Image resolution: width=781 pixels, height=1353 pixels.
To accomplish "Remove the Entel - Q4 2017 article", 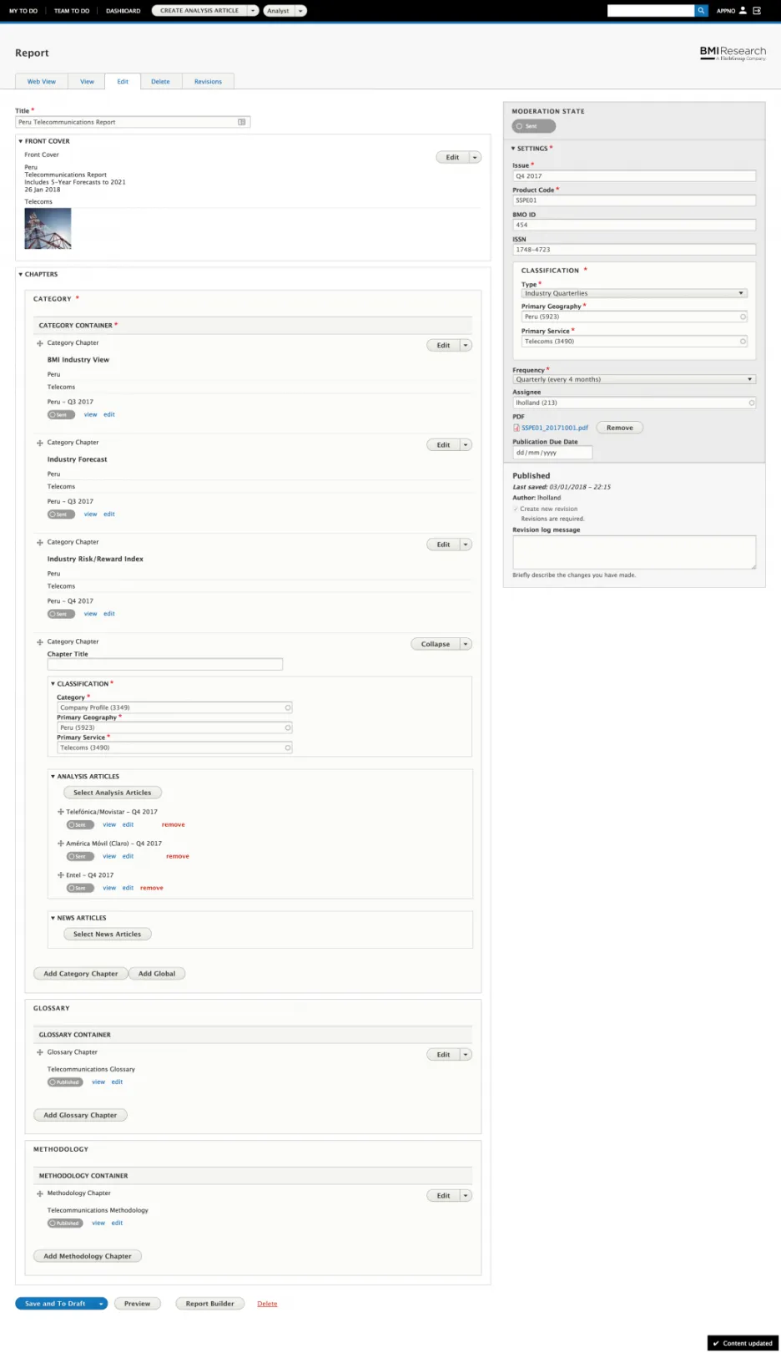I will pos(152,888).
